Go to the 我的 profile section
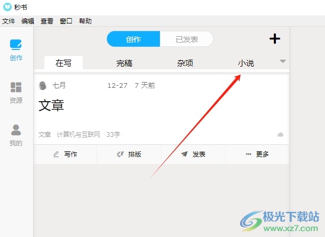Screen dimensions: 325x237 pos(16,130)
